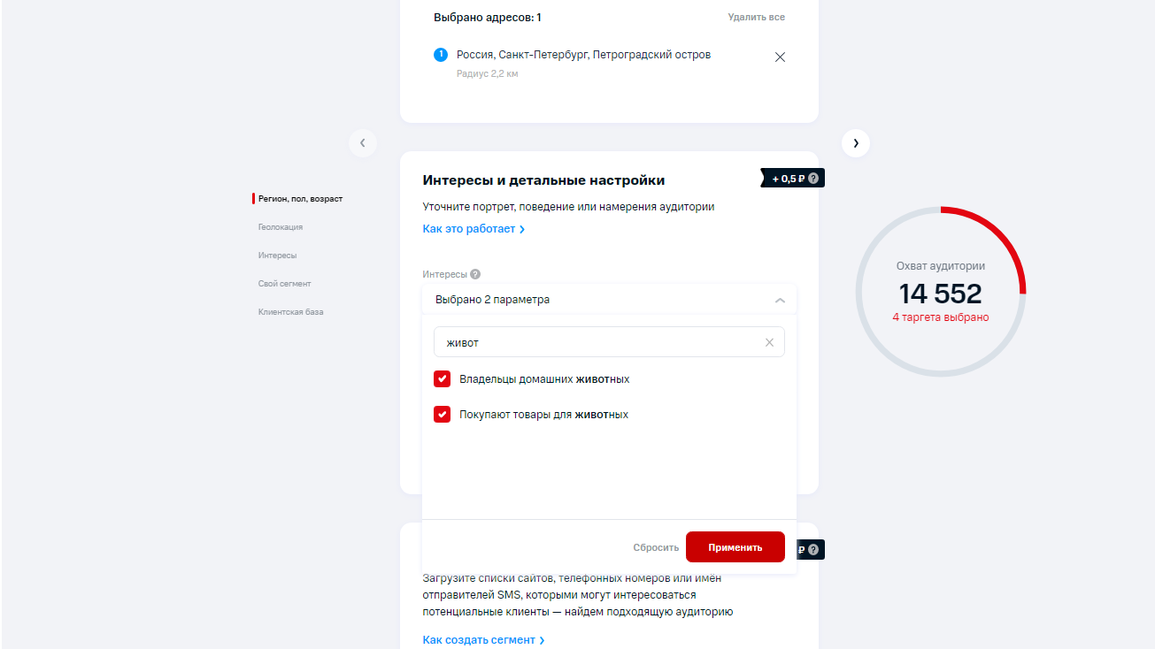Screen dimensions: 1155x649
Task: Click the help icon next to Интересы label
Action: tap(475, 274)
